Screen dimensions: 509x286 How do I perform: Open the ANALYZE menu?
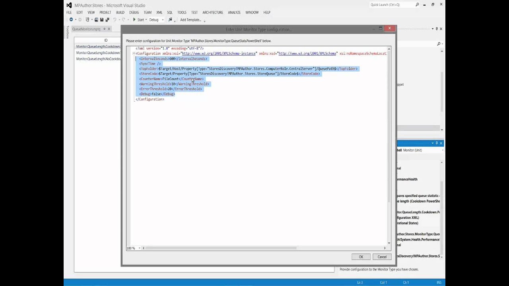(234, 12)
